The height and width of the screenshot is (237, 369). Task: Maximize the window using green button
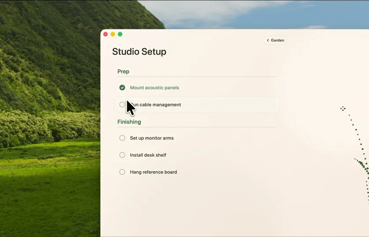(x=120, y=34)
